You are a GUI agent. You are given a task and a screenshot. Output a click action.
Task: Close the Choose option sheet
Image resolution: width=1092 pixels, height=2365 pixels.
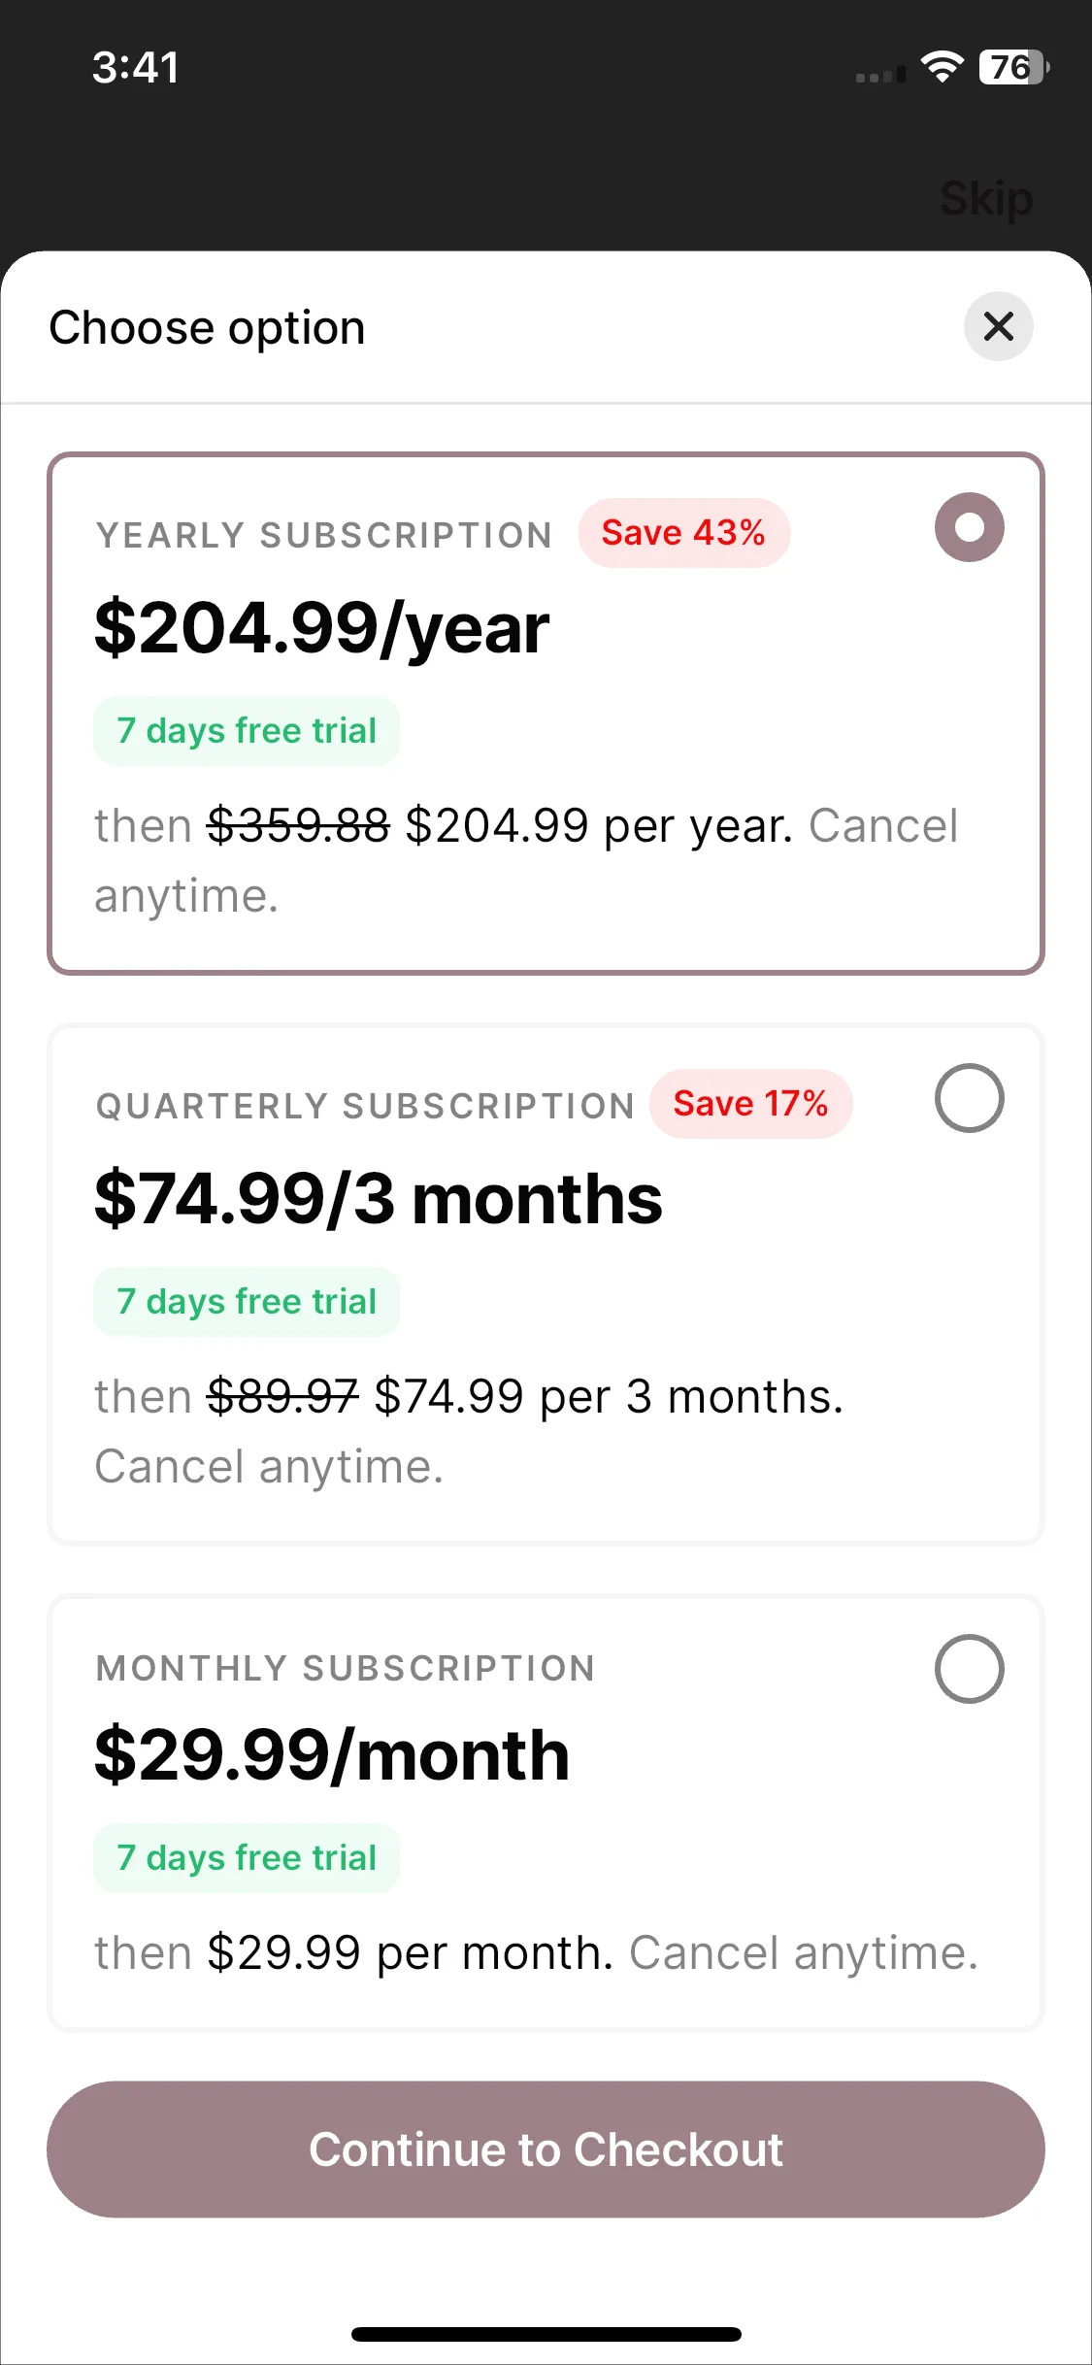pos(998,326)
